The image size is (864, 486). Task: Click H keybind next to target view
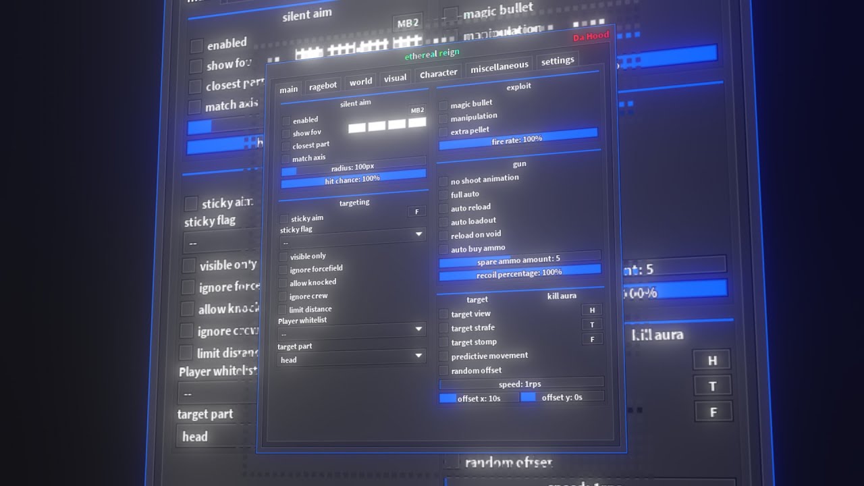[x=592, y=310]
